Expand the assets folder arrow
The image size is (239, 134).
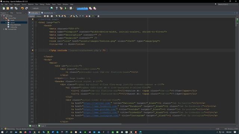coord(6,20)
